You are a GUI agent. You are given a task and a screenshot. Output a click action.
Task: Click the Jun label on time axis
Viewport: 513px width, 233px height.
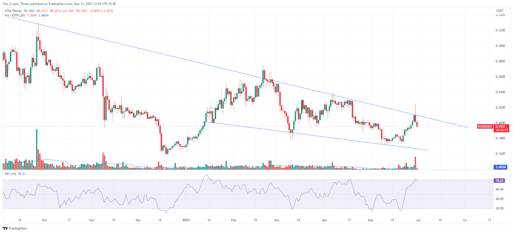click(x=418, y=220)
